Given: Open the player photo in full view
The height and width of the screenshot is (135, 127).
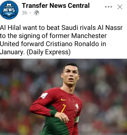Looking at the screenshot, I should tap(63, 97).
